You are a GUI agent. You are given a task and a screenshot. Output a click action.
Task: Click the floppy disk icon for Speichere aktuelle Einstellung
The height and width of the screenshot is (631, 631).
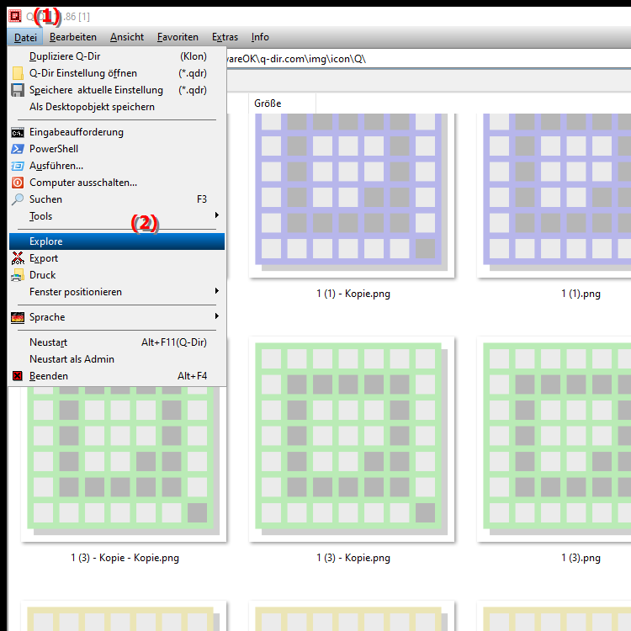[18, 90]
